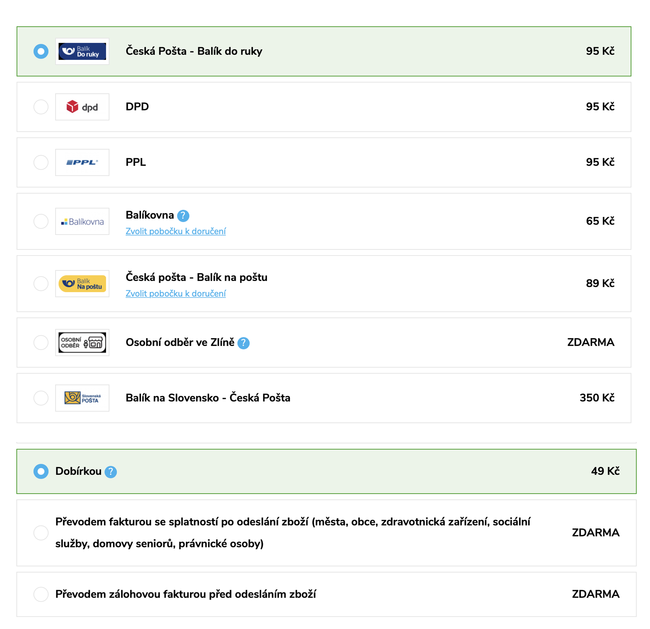The image size is (650, 629).
Task: Select Převodem fakturou se splatností radio
Action: pyautogui.click(x=41, y=533)
